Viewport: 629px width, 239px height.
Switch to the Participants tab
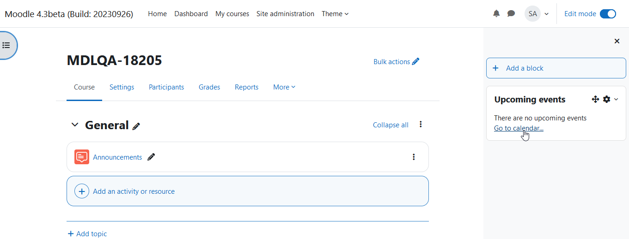[166, 87]
